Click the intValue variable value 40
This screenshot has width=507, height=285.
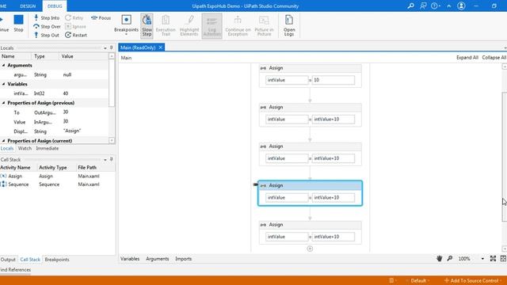tap(66, 93)
